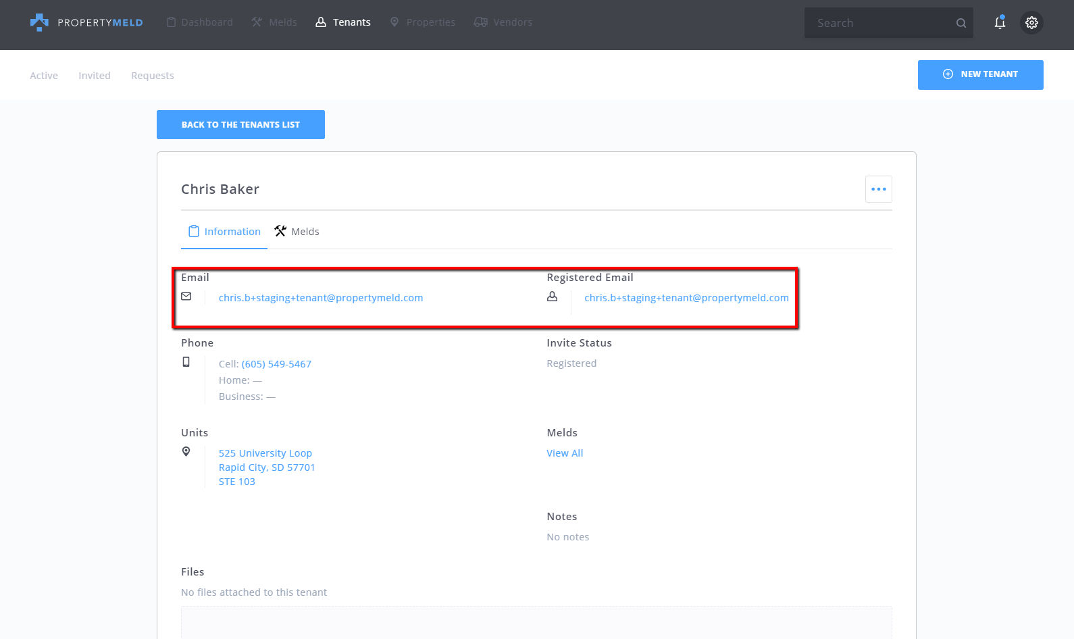This screenshot has height=639, width=1074.
Task: Select the Invited tenants tab
Action: coord(95,76)
